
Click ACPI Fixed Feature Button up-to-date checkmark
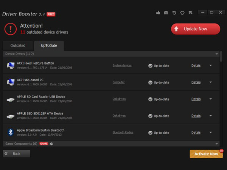coord(150,66)
